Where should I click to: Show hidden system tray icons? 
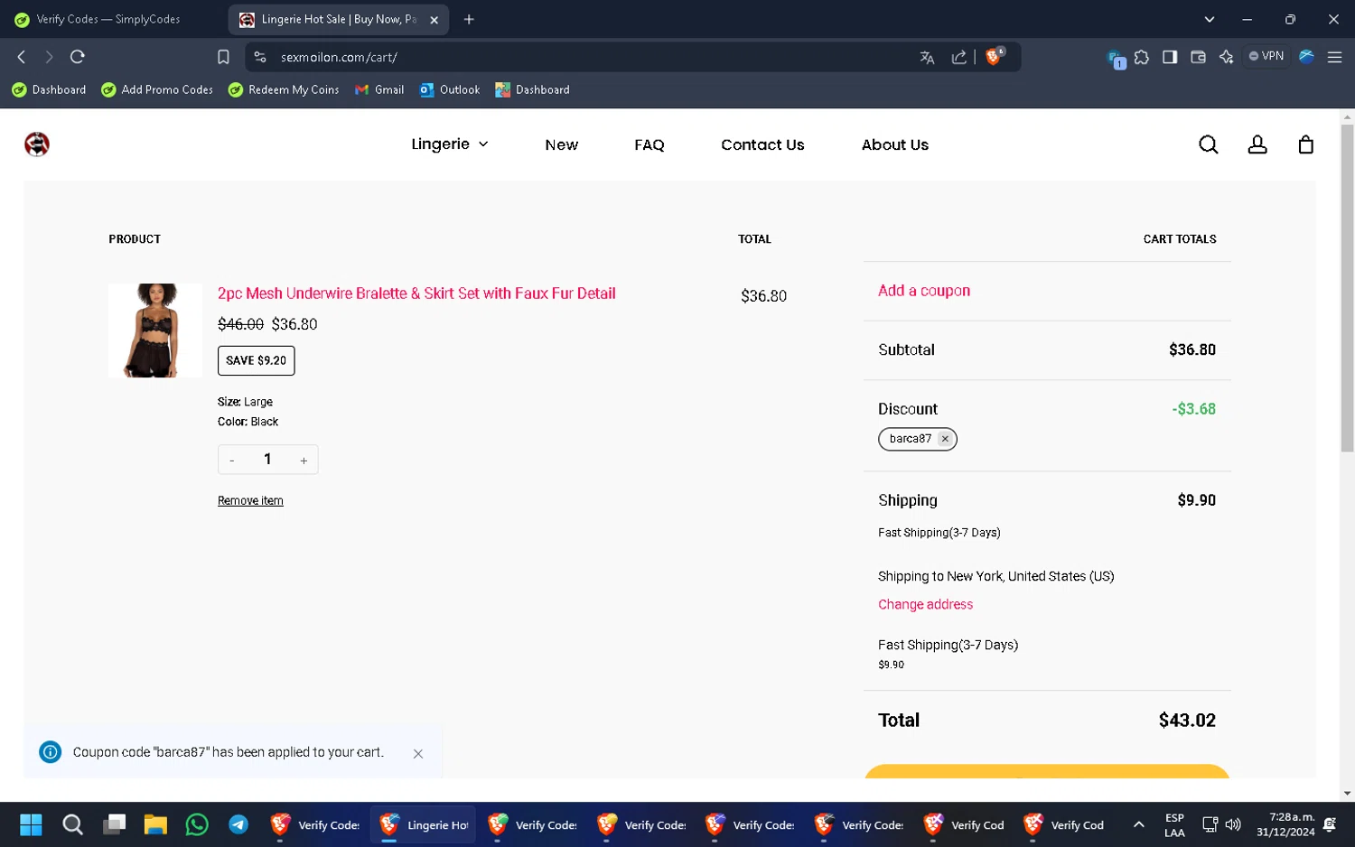click(1138, 824)
